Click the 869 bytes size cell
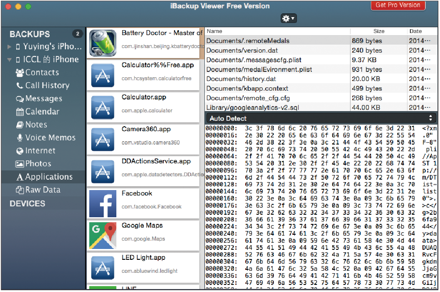The image size is (440, 292). 367,41
